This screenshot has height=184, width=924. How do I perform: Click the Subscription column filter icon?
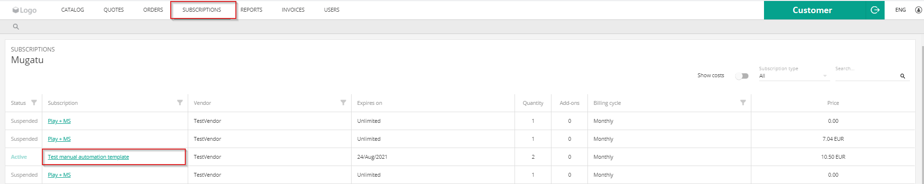click(x=180, y=102)
